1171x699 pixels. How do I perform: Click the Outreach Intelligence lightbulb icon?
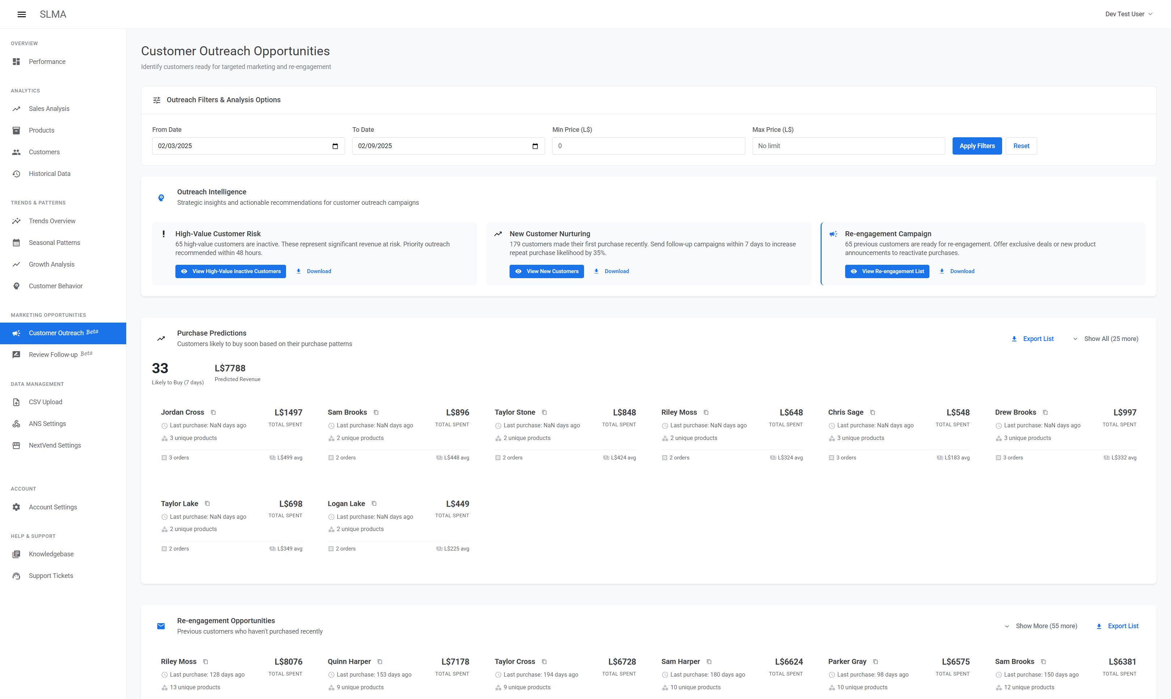(x=161, y=198)
